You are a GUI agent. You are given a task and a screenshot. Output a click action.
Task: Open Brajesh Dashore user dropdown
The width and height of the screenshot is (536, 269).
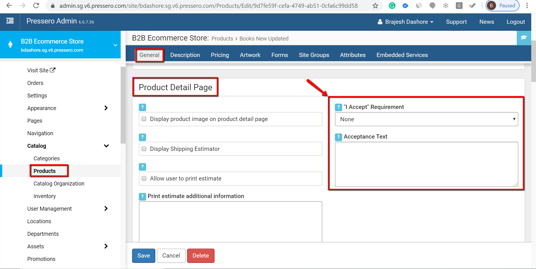(405, 22)
